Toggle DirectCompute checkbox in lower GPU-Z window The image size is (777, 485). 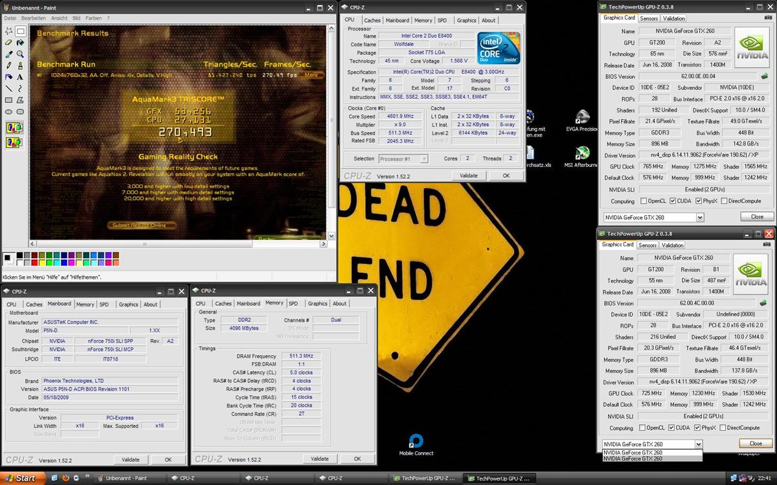pyautogui.click(x=723, y=428)
